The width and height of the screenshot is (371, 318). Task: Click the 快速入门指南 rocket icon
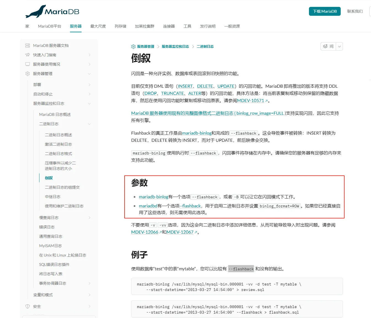coord(28,55)
